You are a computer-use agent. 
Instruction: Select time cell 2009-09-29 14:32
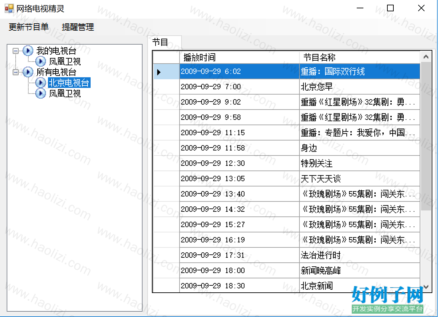[x=239, y=209]
